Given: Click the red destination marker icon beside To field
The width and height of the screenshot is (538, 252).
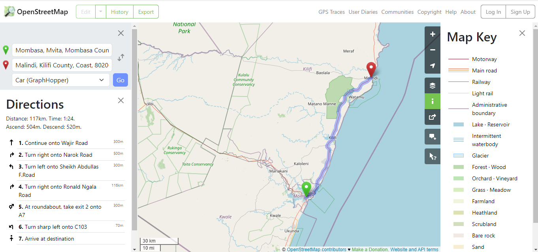Looking at the screenshot, I should (x=6, y=65).
